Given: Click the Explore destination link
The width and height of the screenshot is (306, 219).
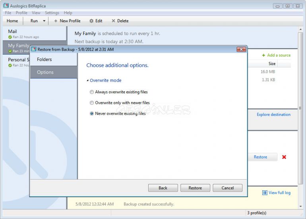Looking at the screenshot, I should pyautogui.click(x=273, y=115).
